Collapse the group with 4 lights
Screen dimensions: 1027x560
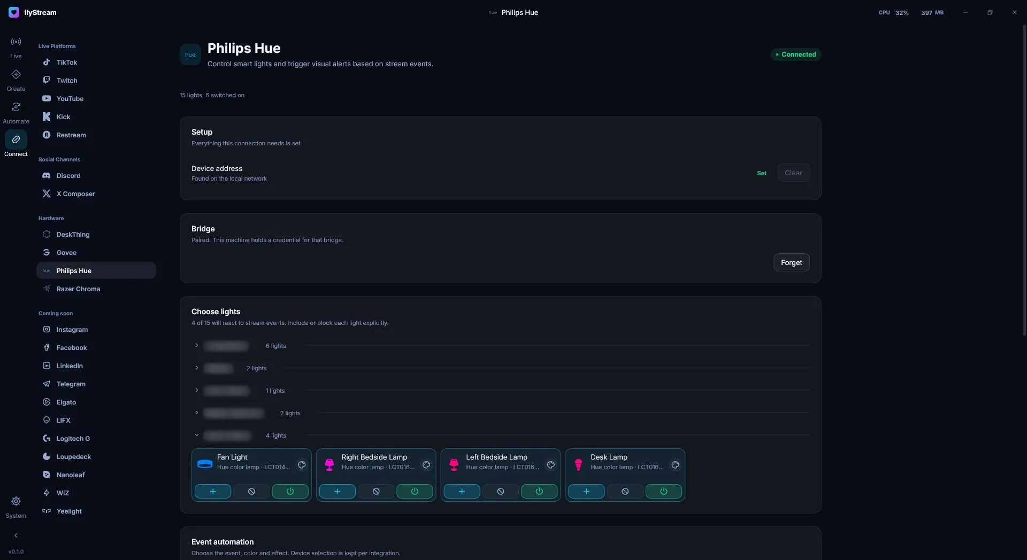pyautogui.click(x=197, y=435)
